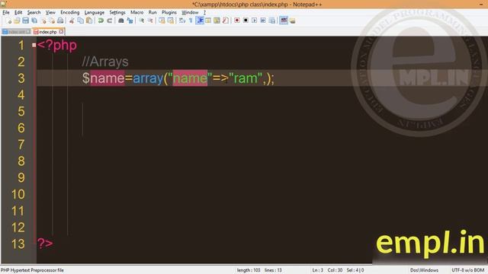This screenshot has width=488, height=274.
Task: Run macro multiple times icon
Action: (x=263, y=21)
